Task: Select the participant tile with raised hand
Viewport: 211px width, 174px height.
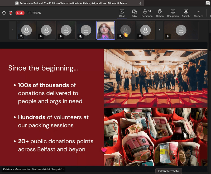Action: pyautogui.click(x=126, y=30)
